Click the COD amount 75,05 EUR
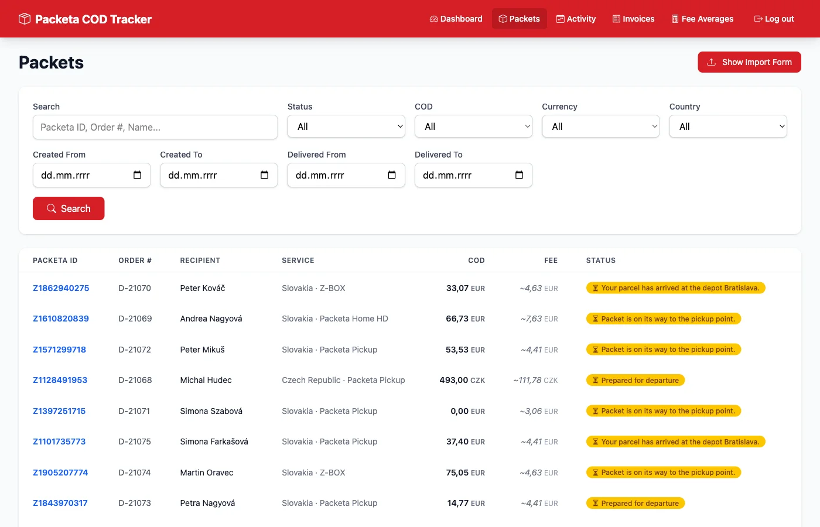 coord(466,473)
